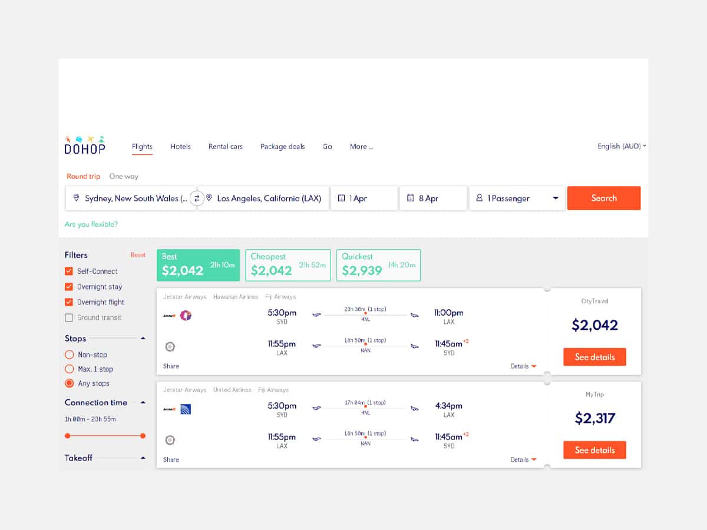The height and width of the screenshot is (530, 707).
Task: Click the $2,317 MyTrip price
Action: click(594, 418)
